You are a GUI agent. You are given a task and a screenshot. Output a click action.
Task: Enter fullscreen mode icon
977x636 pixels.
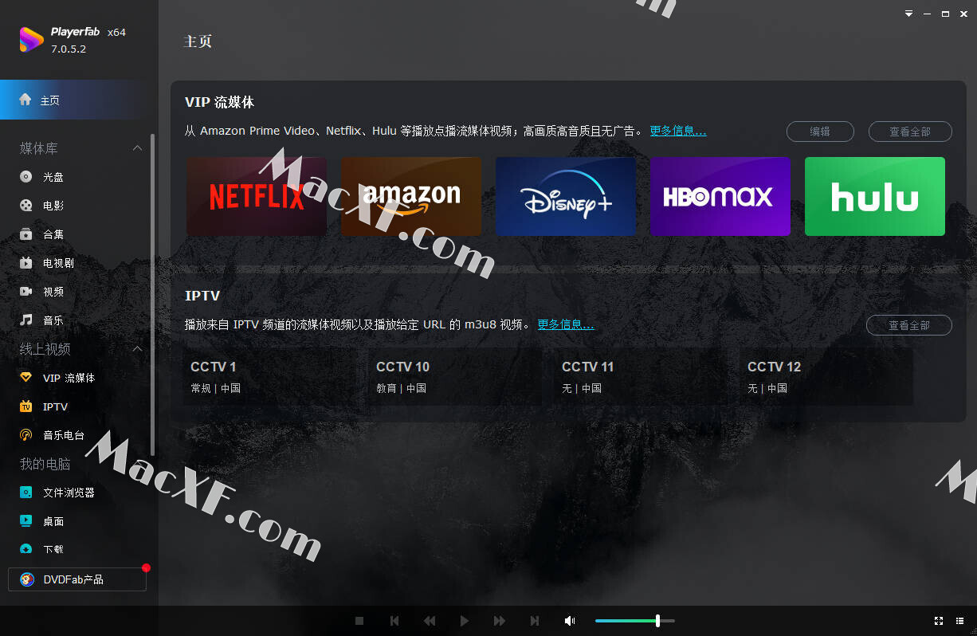(x=939, y=621)
